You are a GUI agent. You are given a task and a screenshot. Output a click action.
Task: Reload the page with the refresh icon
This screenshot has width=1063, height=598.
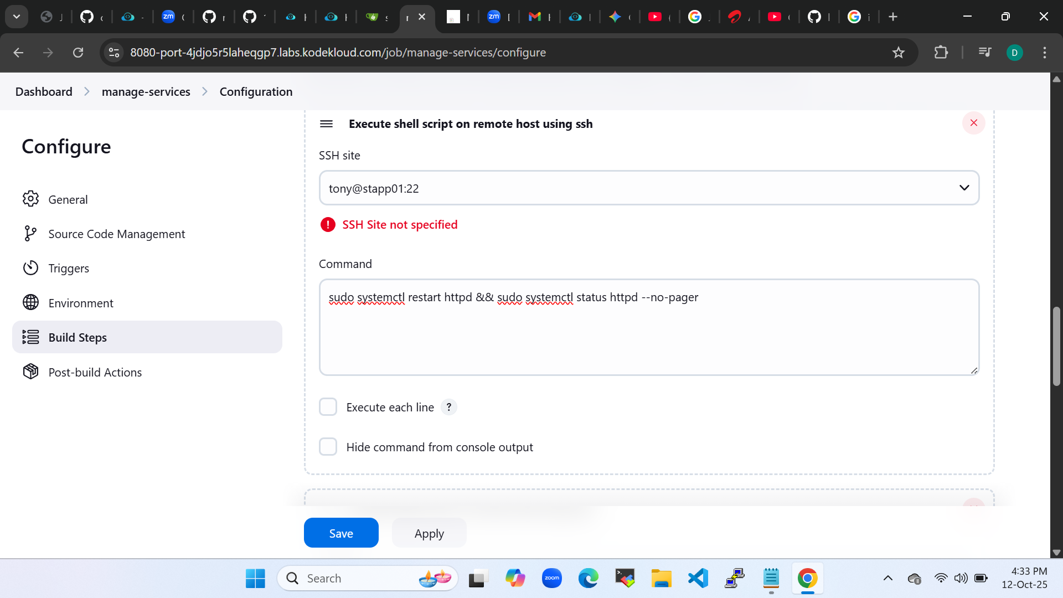(x=78, y=53)
